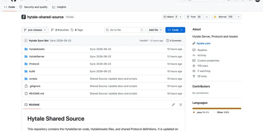263x131 pixels.
Task: Open the Protocol folder
Action: click(34, 64)
